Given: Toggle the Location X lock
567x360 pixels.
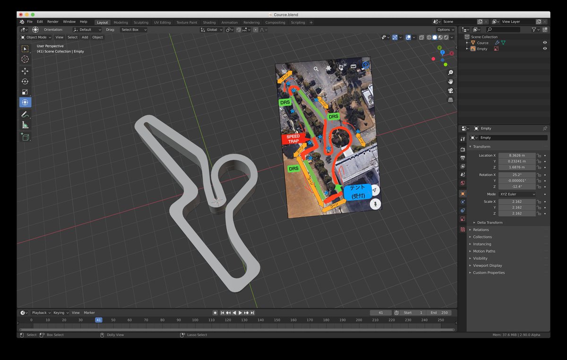Looking at the screenshot, I should 539,155.
